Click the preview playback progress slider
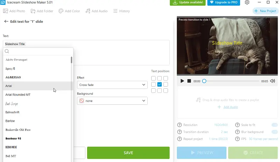 coord(231,81)
